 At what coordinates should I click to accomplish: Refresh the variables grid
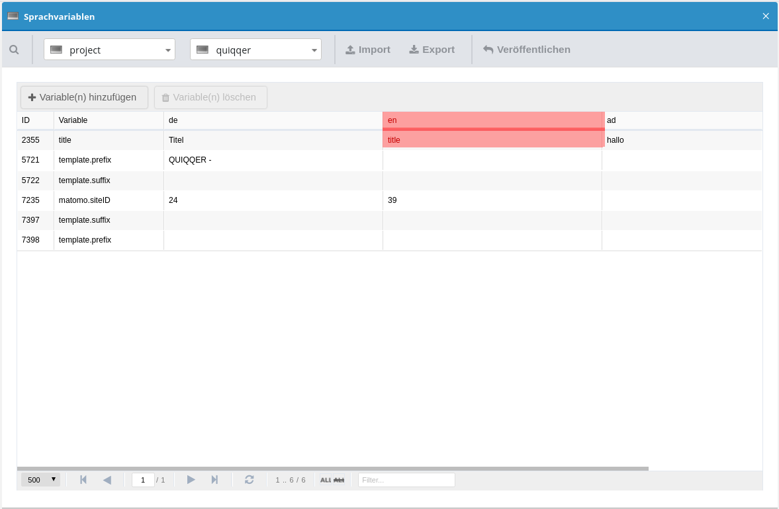coord(250,480)
